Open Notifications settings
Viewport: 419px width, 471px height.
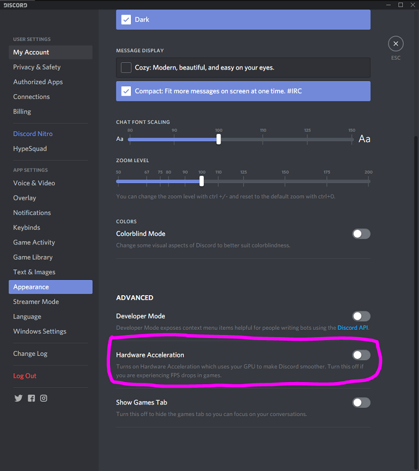coord(50,213)
